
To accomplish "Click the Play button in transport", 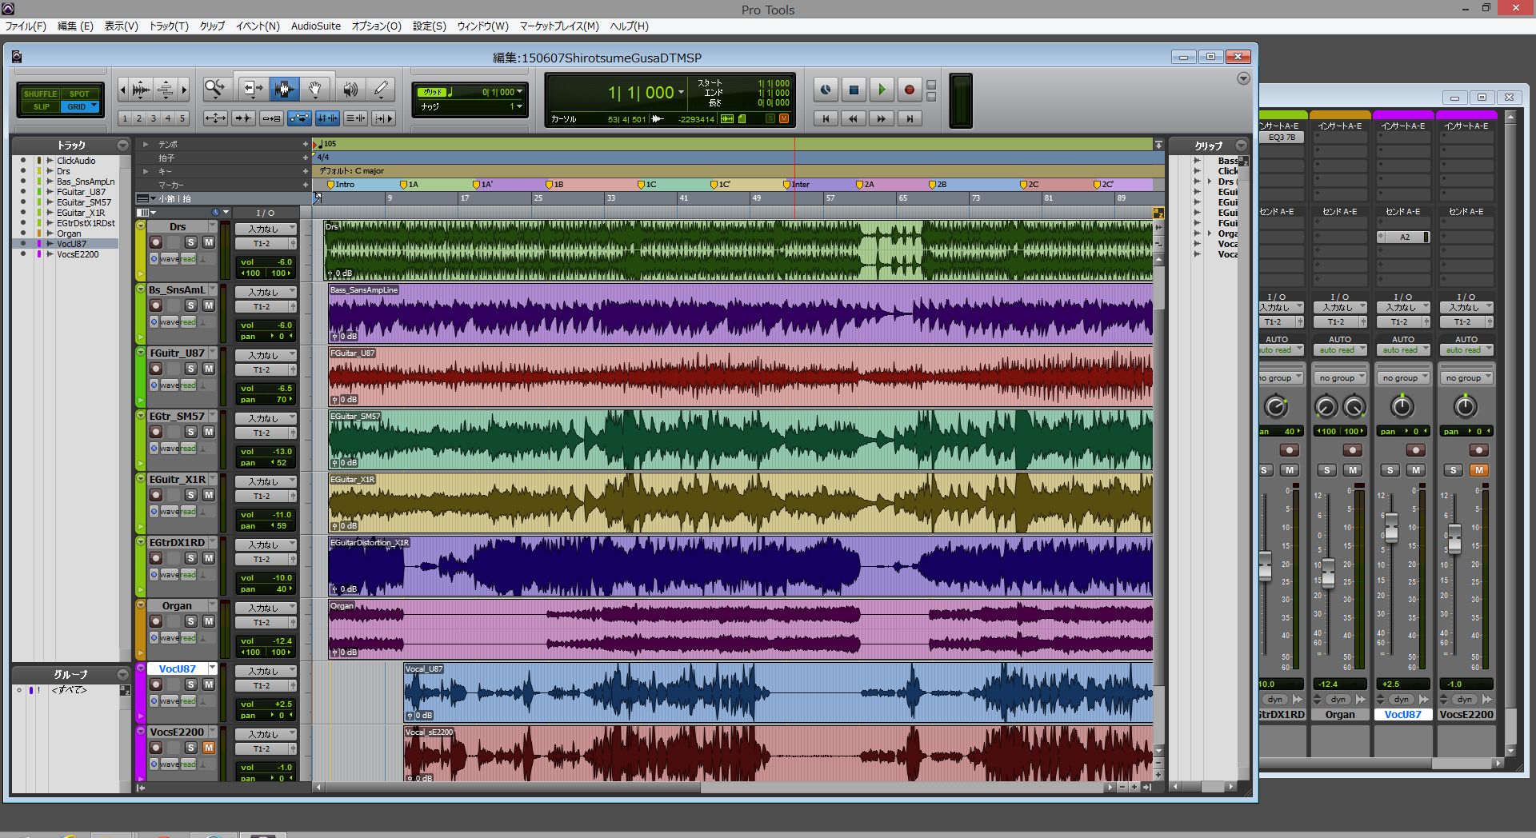I will coord(882,90).
